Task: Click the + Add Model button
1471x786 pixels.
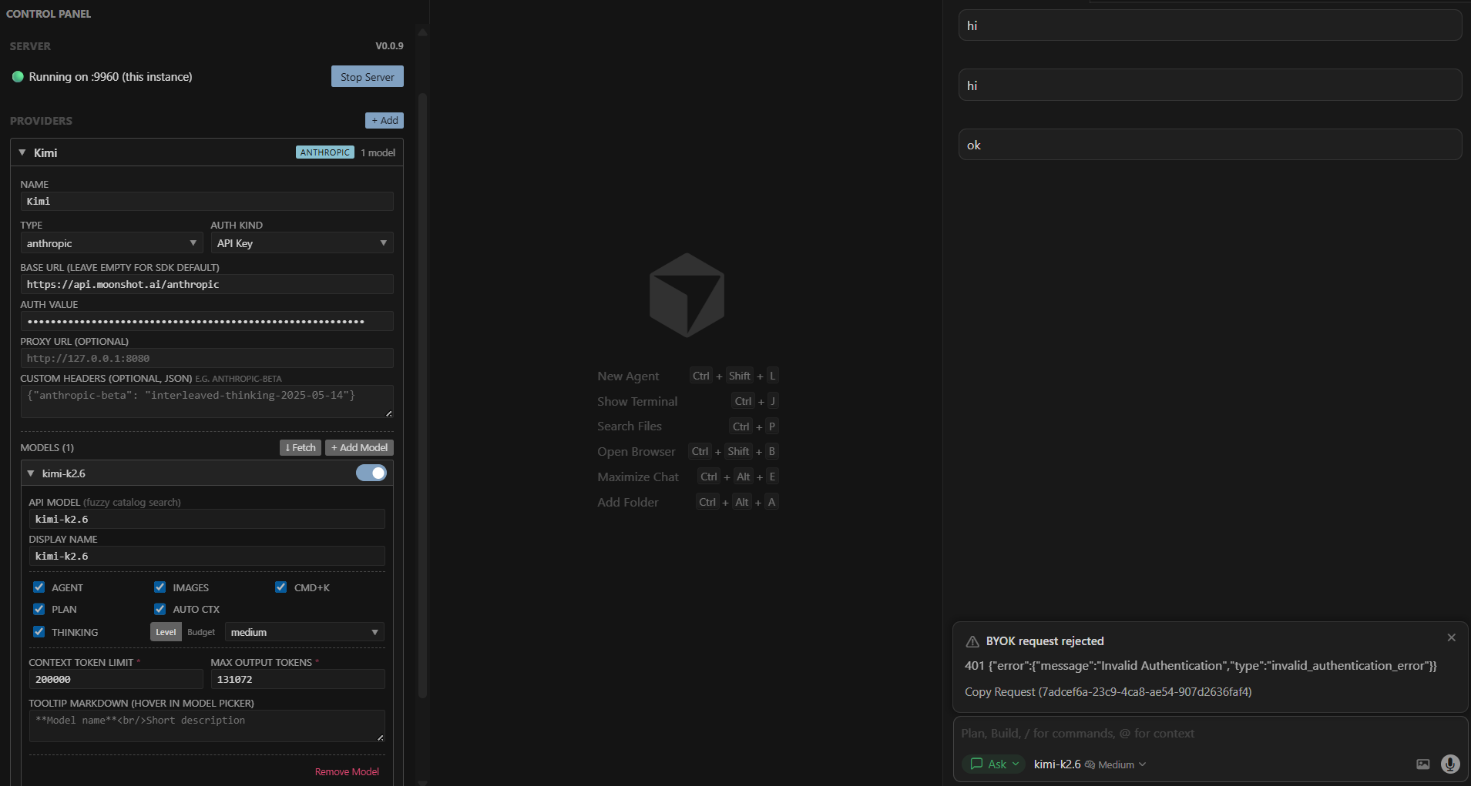Action: coord(359,447)
